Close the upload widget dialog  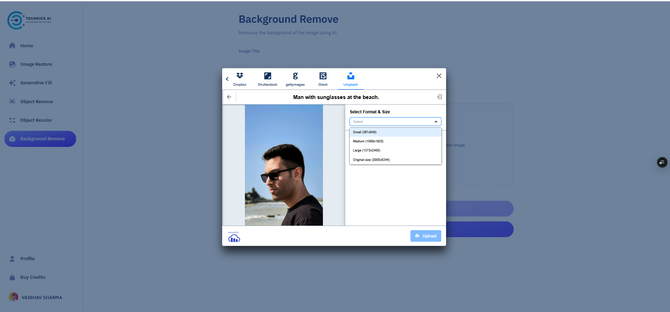[439, 76]
